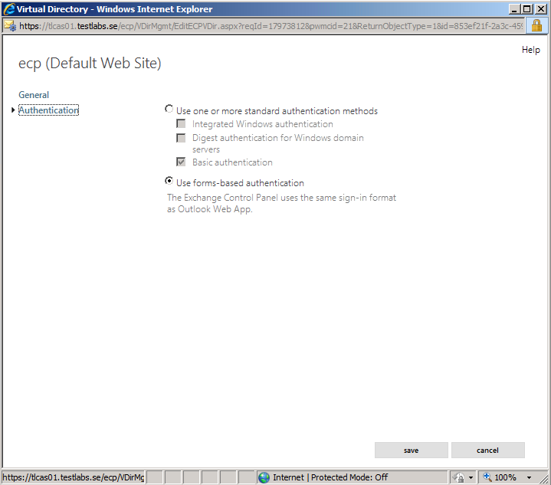Viewport: 551px width, 485px height.
Task: Toggle the Basic authentication checkbox
Action: pos(181,162)
